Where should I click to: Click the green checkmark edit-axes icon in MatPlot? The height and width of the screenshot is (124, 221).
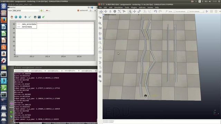(44, 17)
